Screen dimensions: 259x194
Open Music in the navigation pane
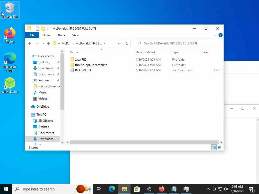42,92
